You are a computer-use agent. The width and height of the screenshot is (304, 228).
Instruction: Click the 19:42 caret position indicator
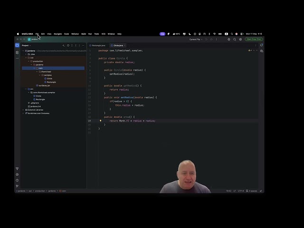pos(229,191)
